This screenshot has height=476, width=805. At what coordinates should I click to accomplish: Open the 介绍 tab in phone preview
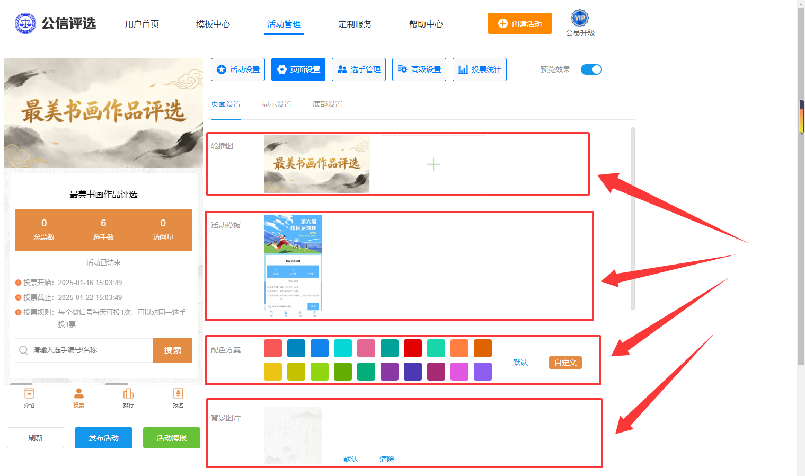pyautogui.click(x=29, y=398)
